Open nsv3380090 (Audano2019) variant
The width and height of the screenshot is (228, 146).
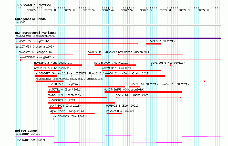(112, 63)
